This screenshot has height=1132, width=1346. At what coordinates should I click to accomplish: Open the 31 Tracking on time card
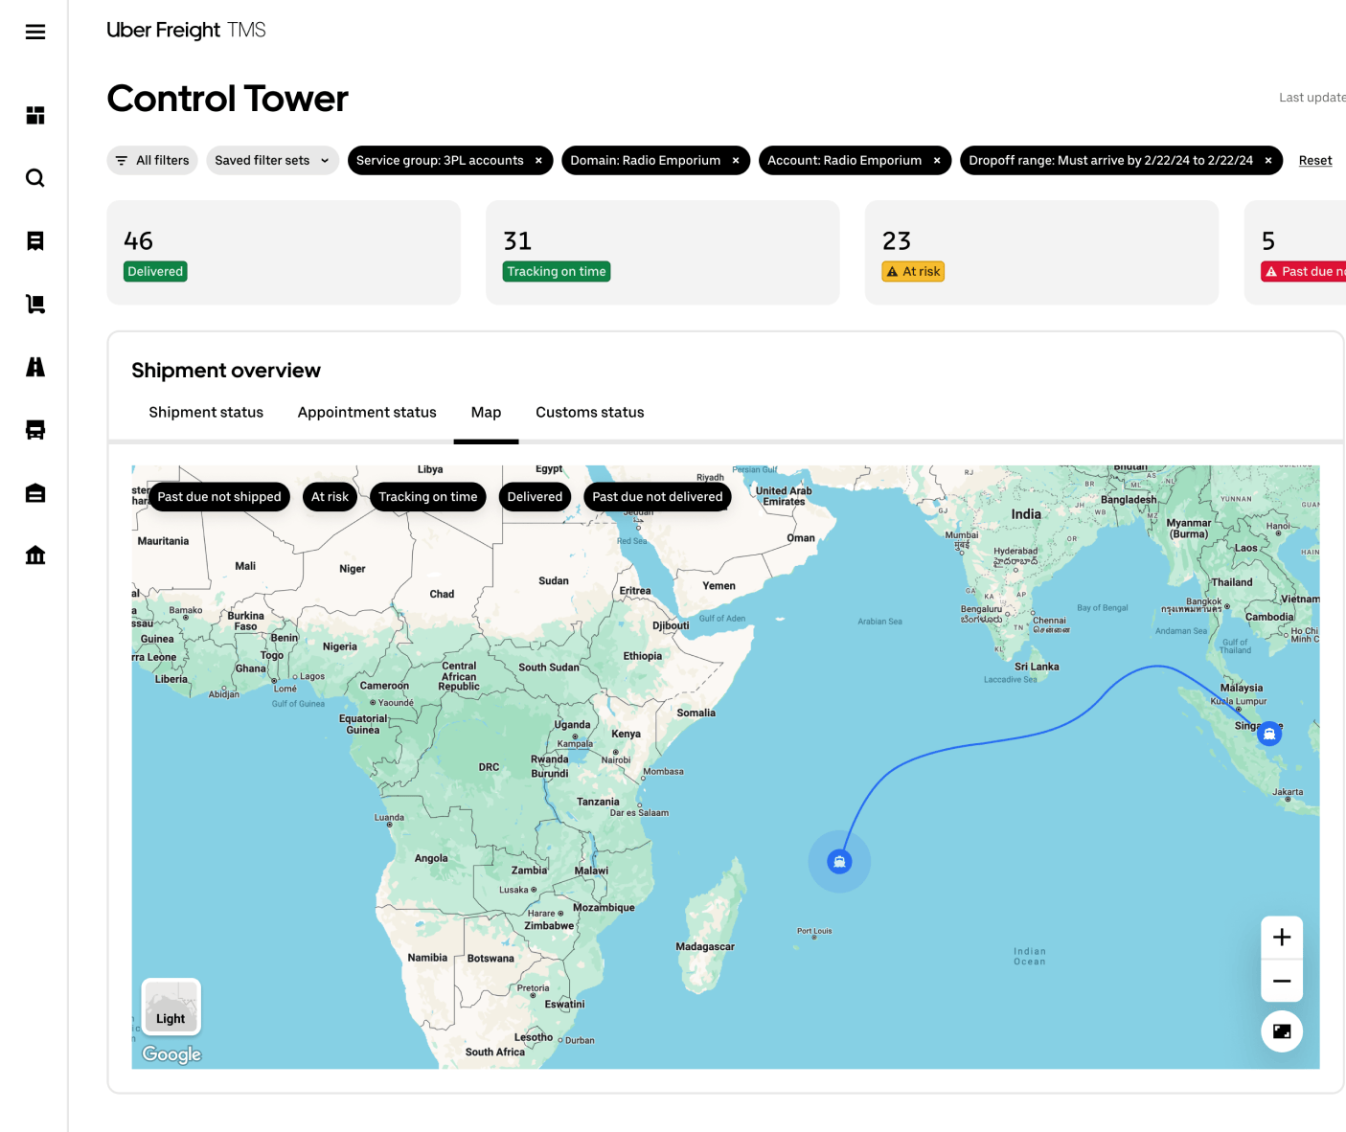[x=663, y=253]
